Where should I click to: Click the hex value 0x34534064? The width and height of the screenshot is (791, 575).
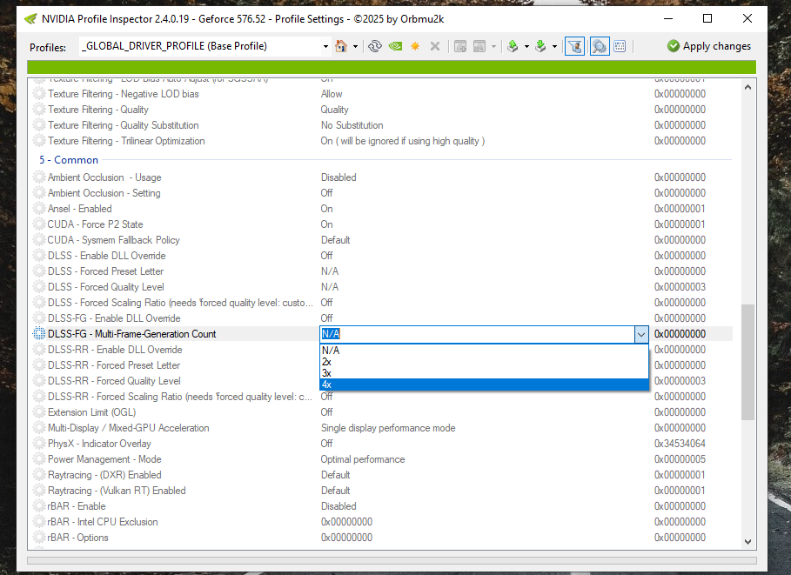680,444
